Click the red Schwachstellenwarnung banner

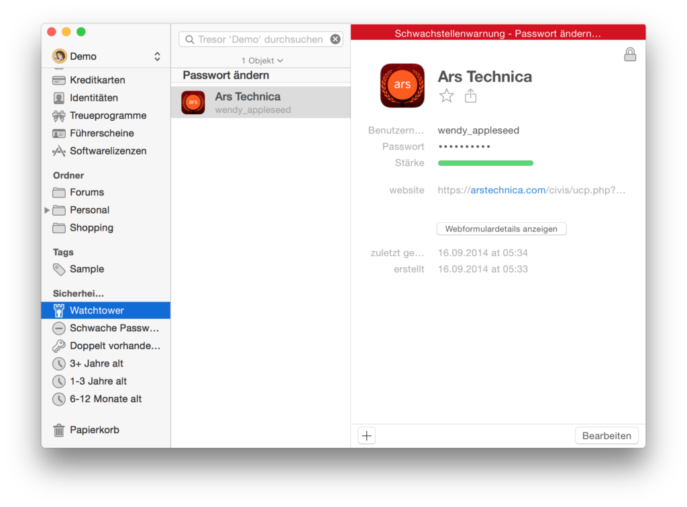[x=498, y=34]
